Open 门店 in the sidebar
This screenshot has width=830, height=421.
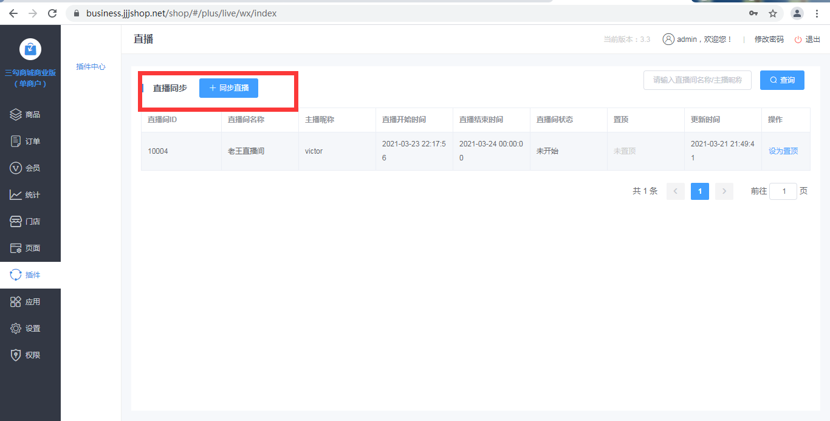30,221
